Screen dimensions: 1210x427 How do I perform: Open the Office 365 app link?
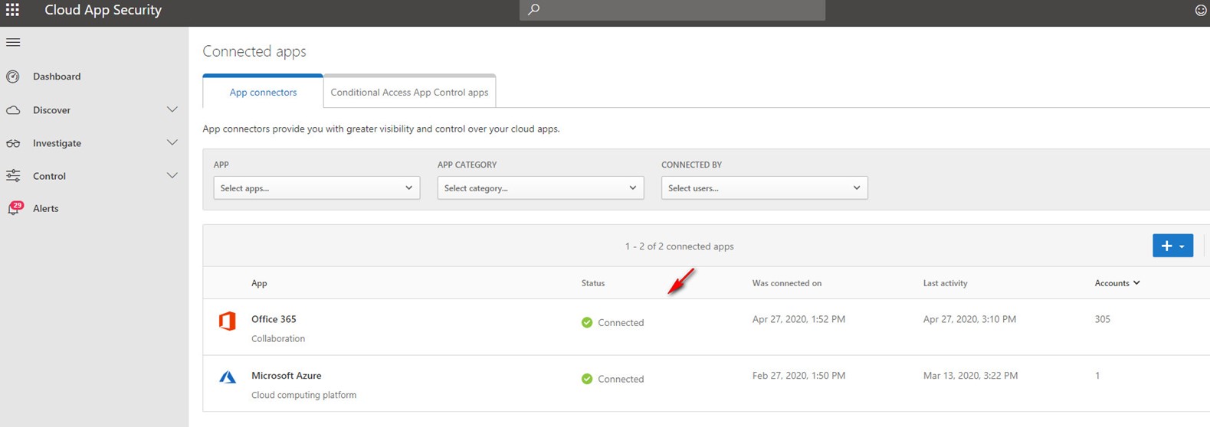pyautogui.click(x=274, y=319)
